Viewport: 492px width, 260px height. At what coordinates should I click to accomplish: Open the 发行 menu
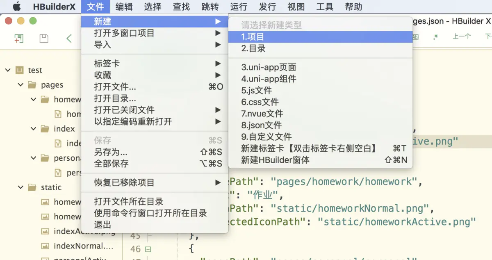pyautogui.click(x=268, y=7)
